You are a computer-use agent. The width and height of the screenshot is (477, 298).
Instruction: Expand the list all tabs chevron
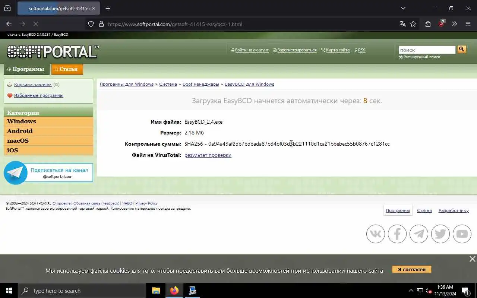coord(403,8)
